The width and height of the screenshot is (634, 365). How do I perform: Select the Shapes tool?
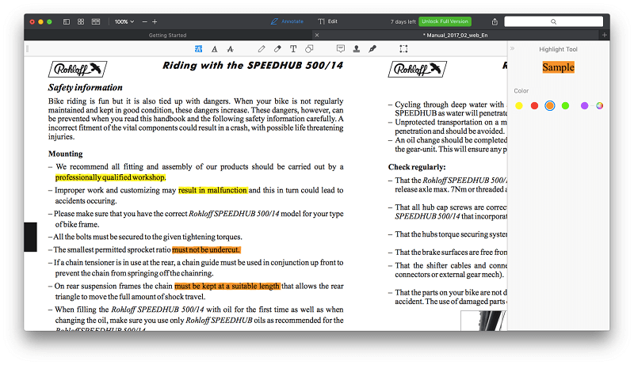pyautogui.click(x=309, y=49)
